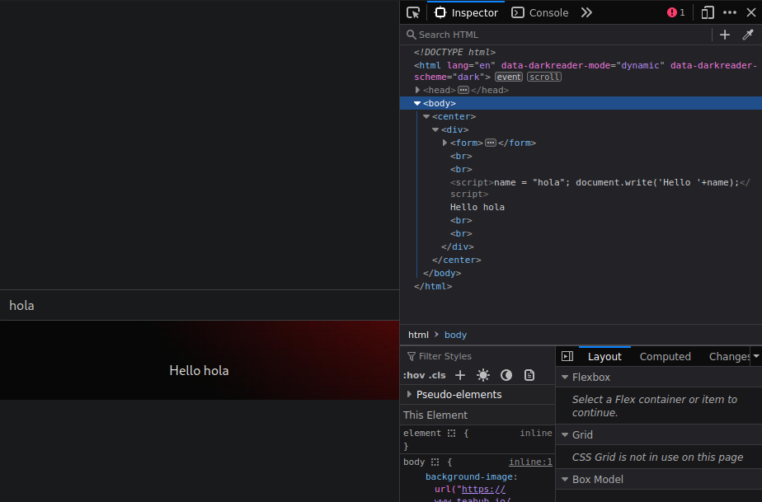Open the error count indicator

pos(676,12)
